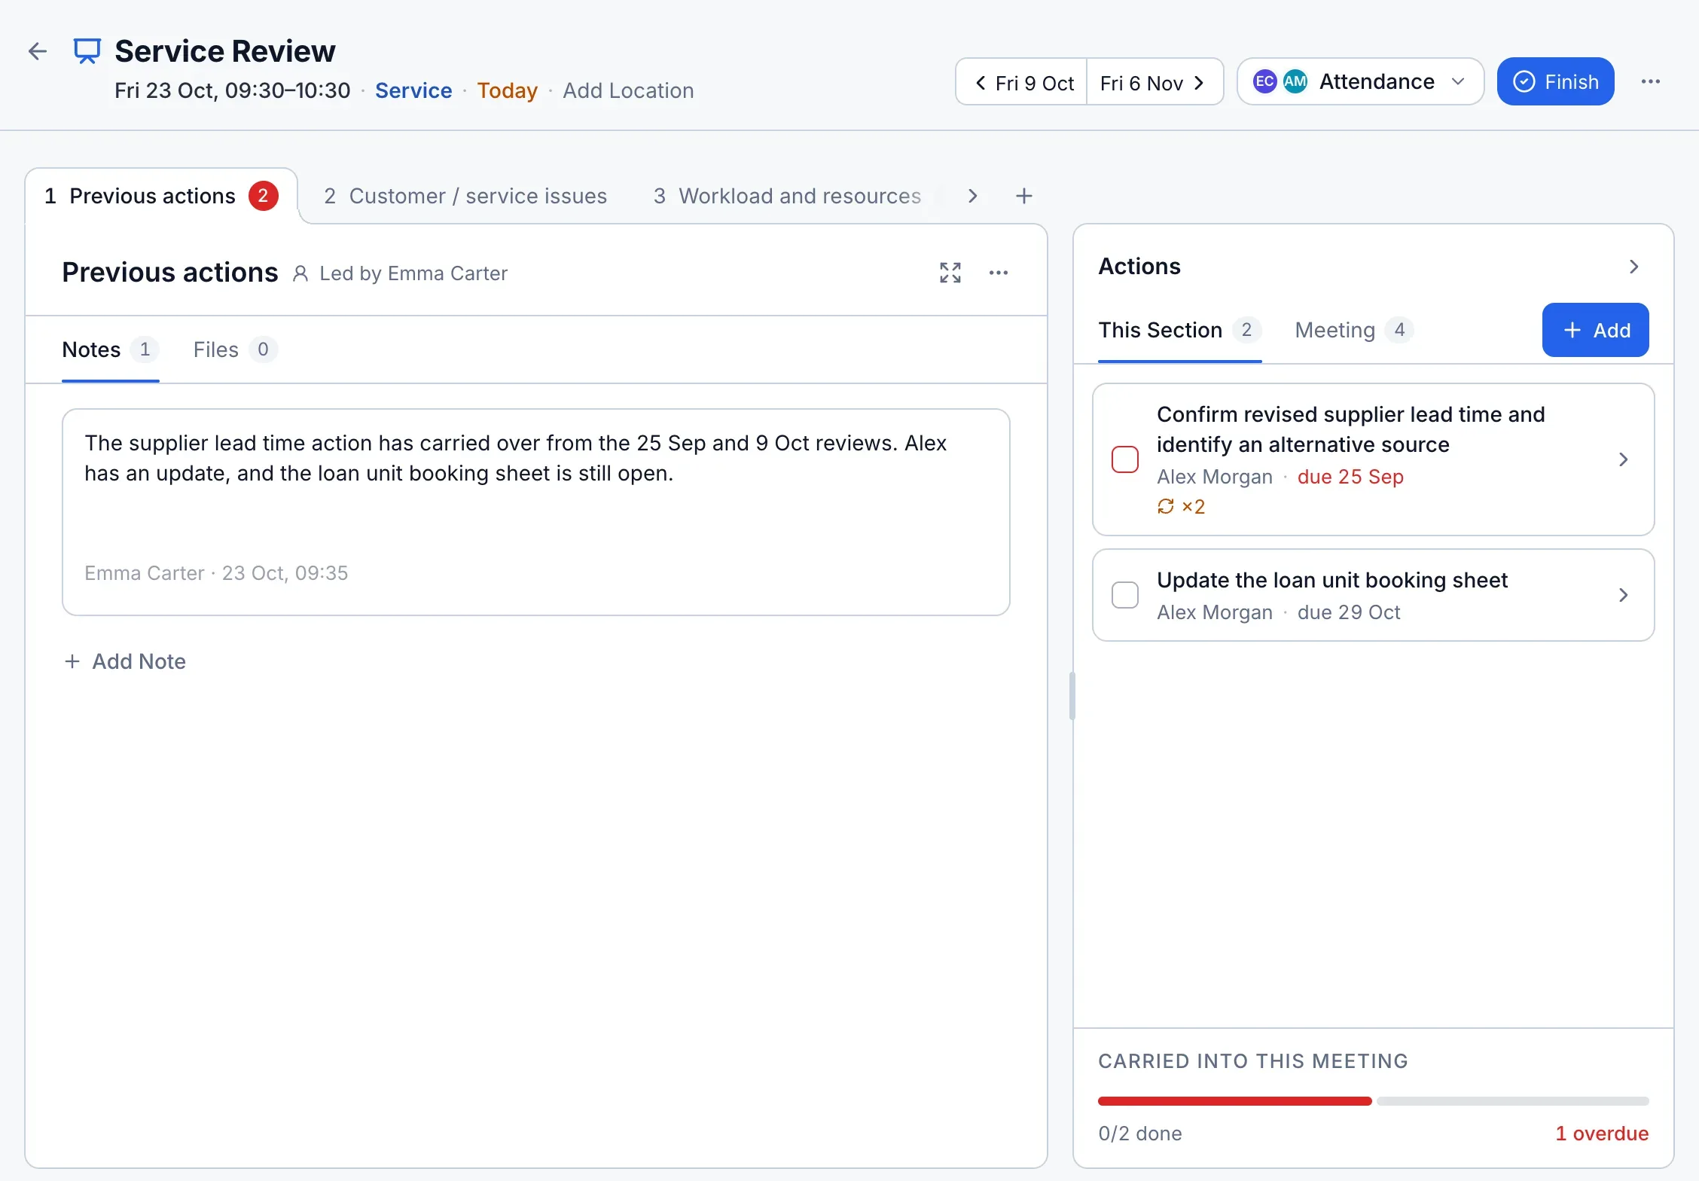Viewport: 1699px width, 1181px height.
Task: Open the Attendance dropdown
Action: [x=1360, y=81]
